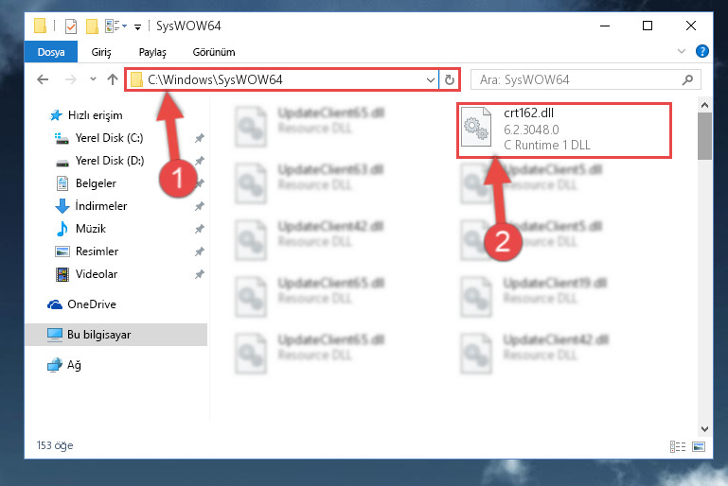Viewport: 728px width, 486px height.
Task: Open the recent locations dropdown arrow
Action: (x=93, y=79)
